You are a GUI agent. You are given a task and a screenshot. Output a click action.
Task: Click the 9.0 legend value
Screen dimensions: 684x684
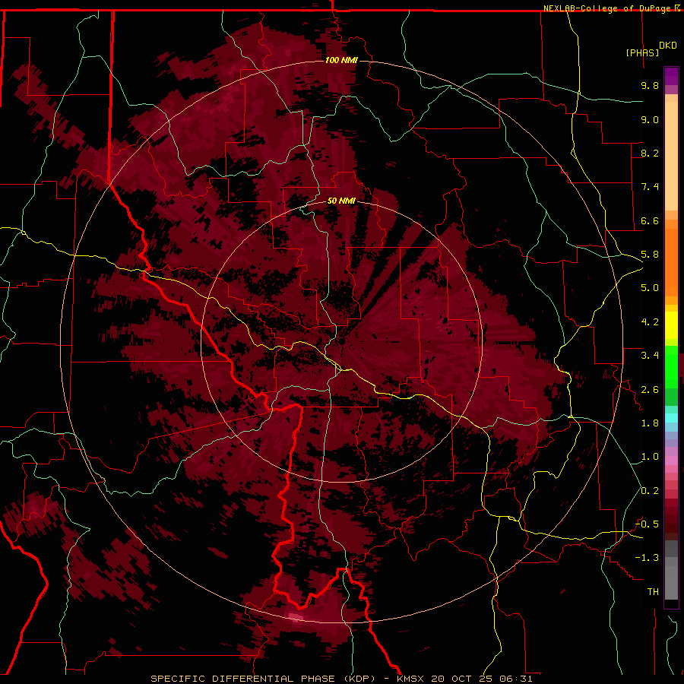[x=650, y=119]
